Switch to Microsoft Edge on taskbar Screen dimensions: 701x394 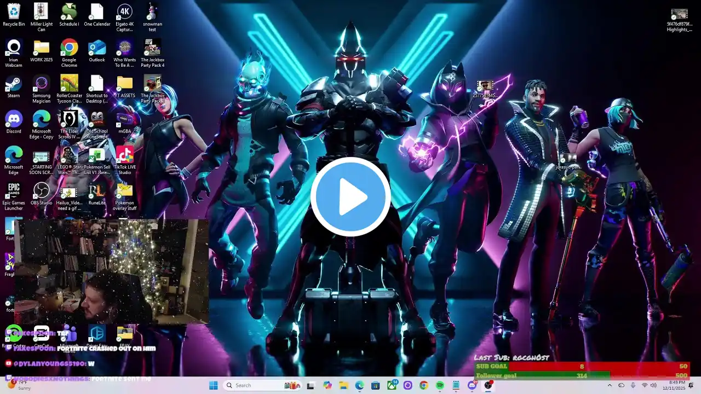click(359, 385)
